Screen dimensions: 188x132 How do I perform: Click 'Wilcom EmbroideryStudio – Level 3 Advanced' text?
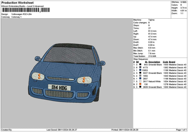[23, 6]
